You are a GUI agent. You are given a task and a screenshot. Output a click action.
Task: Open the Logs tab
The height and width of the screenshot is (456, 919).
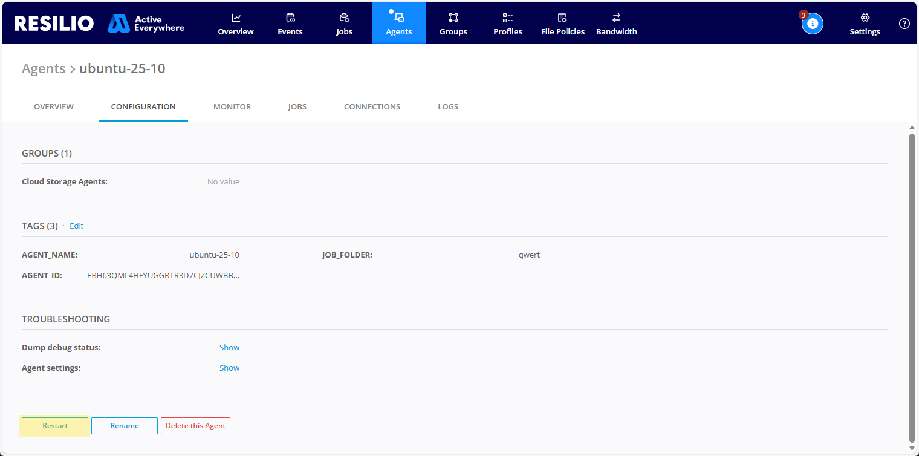[448, 107]
